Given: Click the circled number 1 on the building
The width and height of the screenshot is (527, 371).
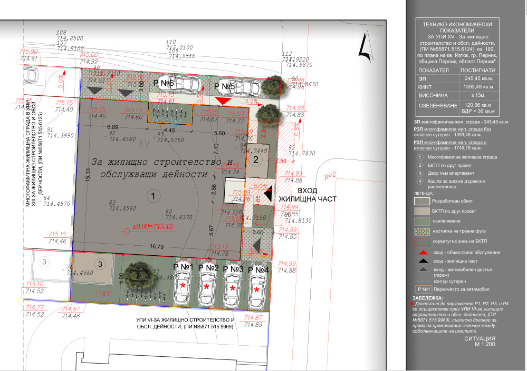Looking at the screenshot, I should (x=152, y=196).
